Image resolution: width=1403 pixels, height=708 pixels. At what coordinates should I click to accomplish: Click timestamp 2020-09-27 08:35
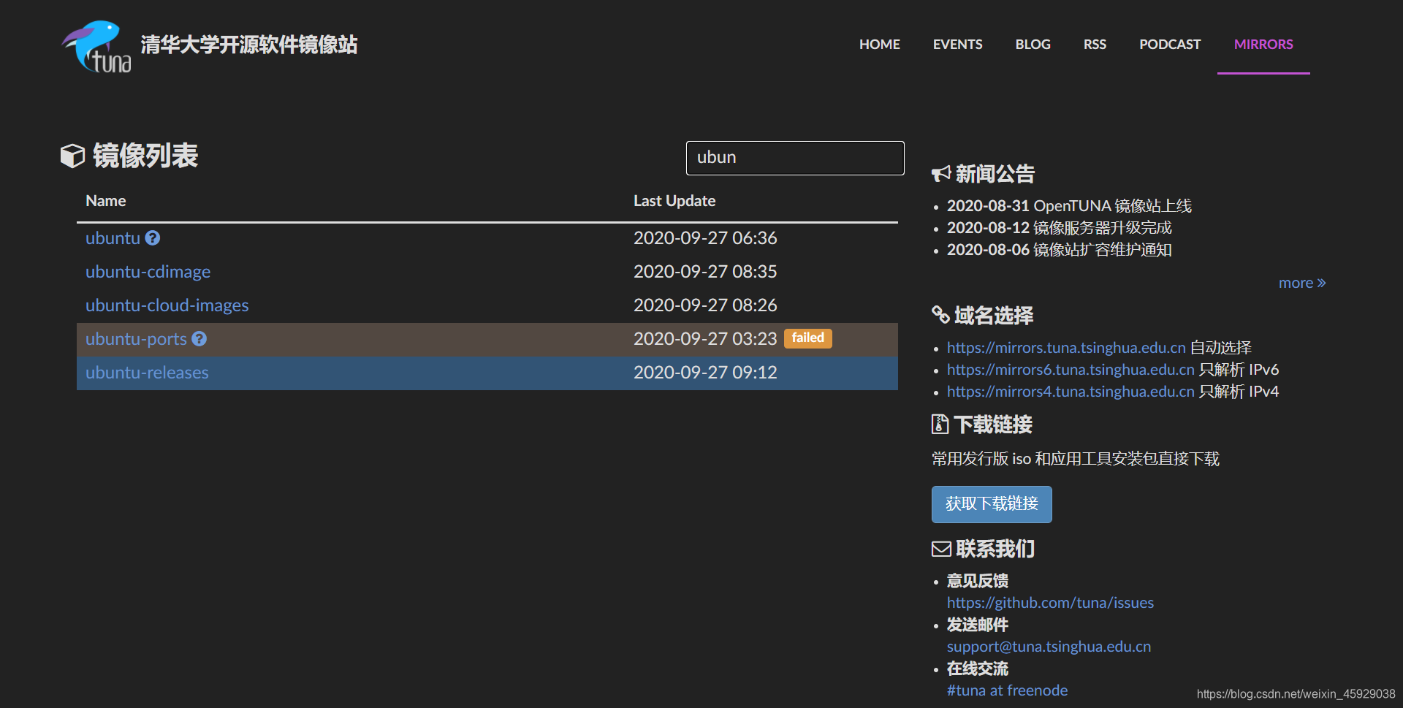tap(705, 272)
